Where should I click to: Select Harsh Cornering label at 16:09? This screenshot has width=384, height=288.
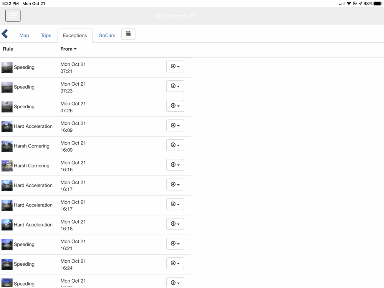(x=31, y=146)
